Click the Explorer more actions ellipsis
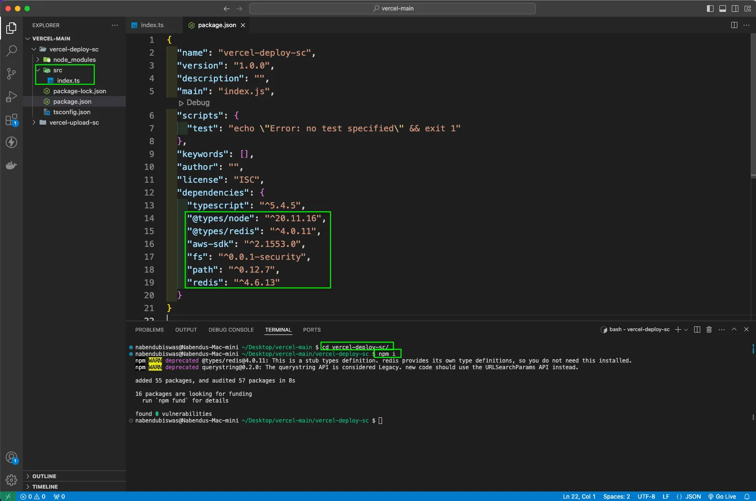756x501 pixels. [x=115, y=25]
